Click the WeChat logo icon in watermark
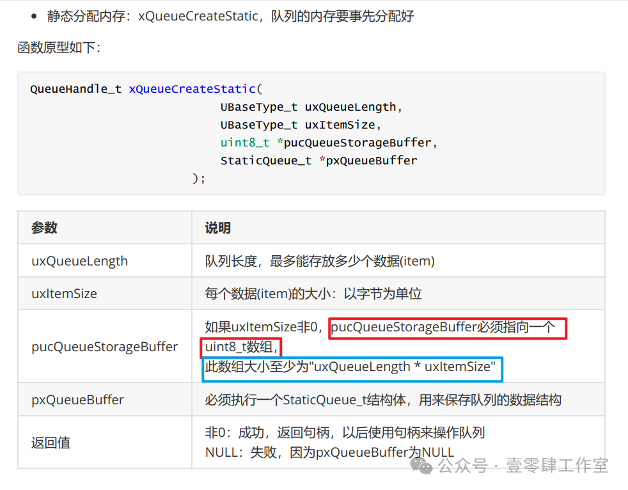The width and height of the screenshot is (628, 490). [421, 466]
